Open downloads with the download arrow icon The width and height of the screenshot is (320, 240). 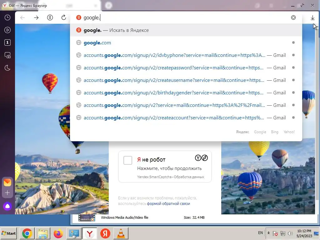click(312, 18)
